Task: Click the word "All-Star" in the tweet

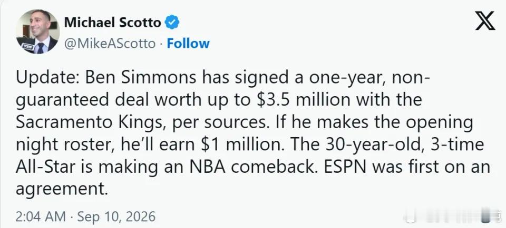Action: 45,167
